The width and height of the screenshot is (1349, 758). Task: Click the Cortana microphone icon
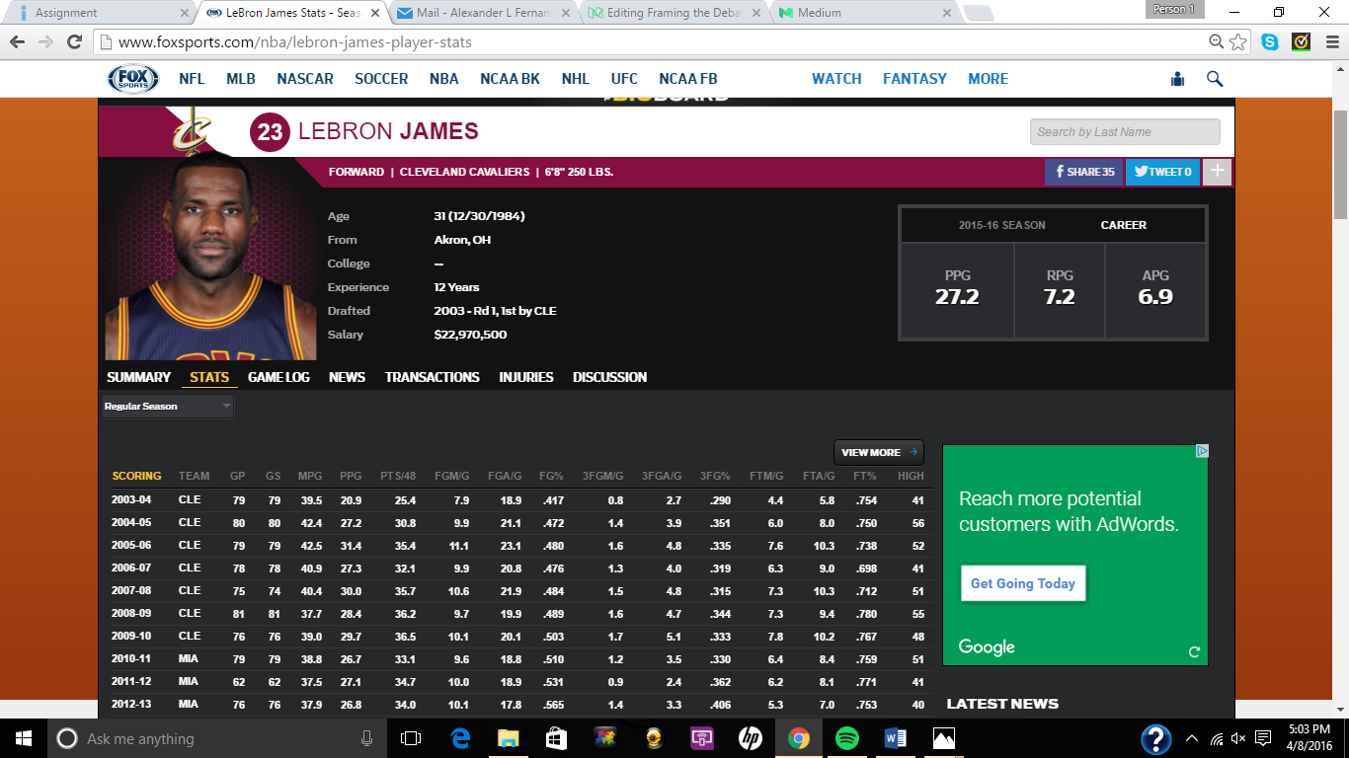click(366, 738)
